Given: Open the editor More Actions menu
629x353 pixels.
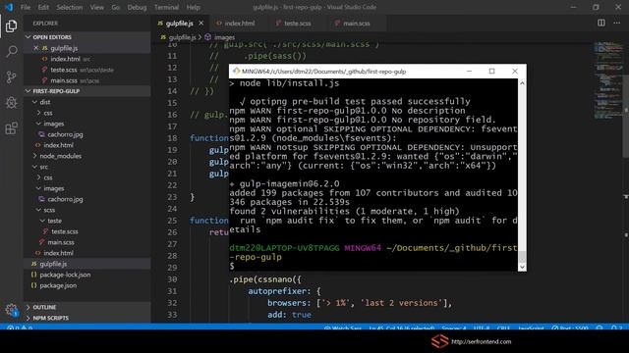Looking at the screenshot, I should click(616, 23).
